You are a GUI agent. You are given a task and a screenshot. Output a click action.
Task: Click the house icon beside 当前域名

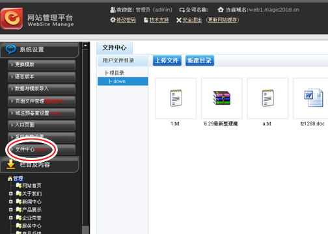point(221,10)
